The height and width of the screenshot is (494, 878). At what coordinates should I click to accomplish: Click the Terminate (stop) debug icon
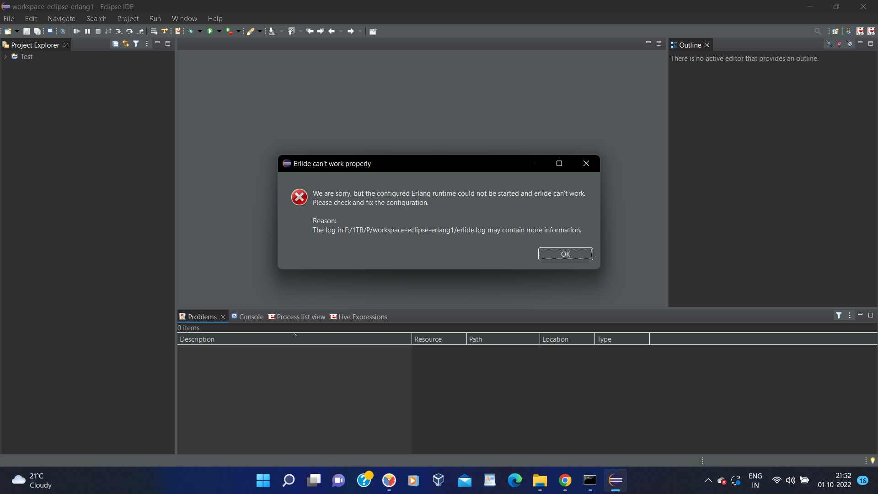(x=98, y=31)
